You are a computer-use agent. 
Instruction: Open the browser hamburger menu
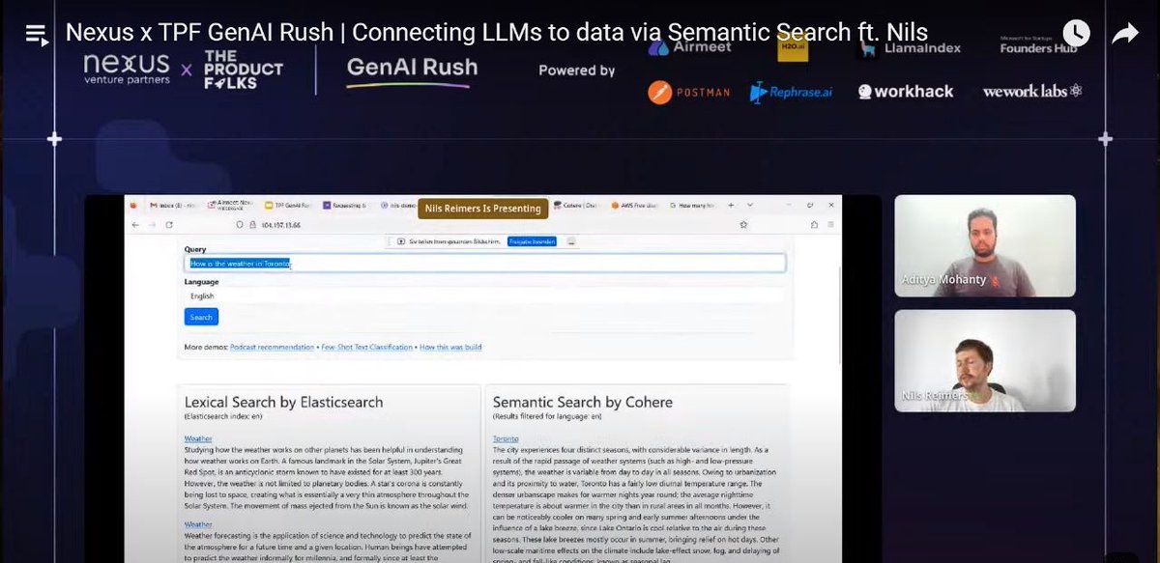coord(829,224)
